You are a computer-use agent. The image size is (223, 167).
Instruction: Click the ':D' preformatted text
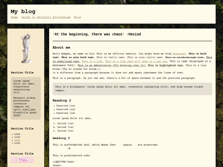pos(69,148)
